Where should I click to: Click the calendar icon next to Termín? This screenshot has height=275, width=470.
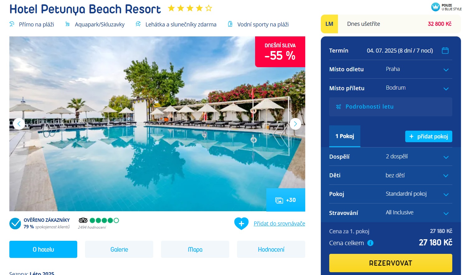point(445,50)
